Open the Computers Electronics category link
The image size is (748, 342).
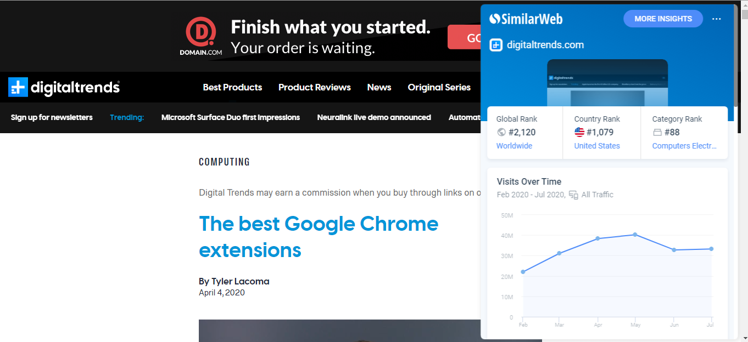684,146
